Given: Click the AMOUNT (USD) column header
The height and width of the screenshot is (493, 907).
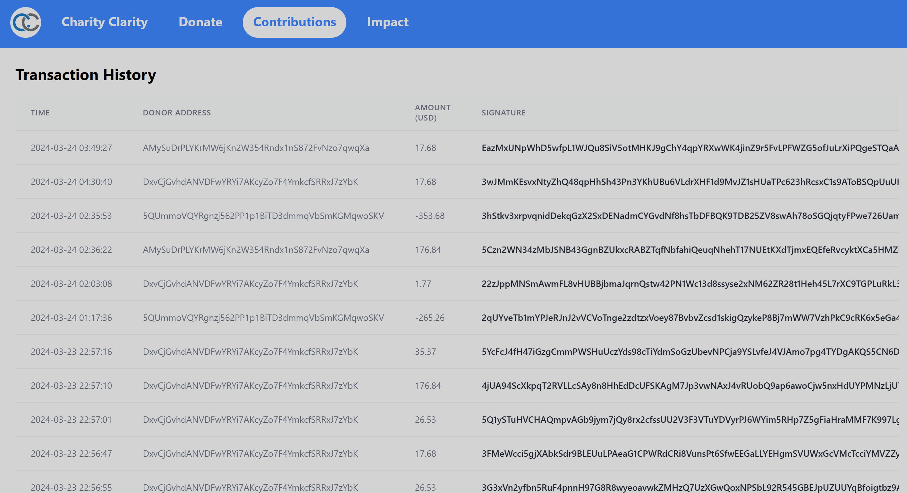Looking at the screenshot, I should point(432,113).
